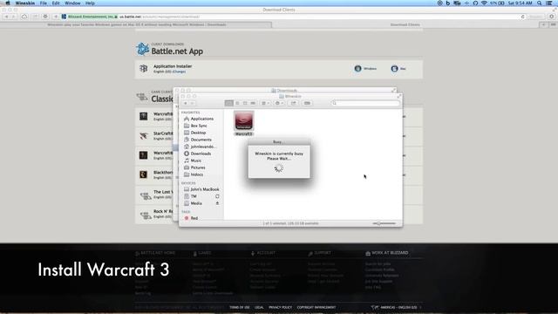558x314 pixels.
Task: Click the clock showing Sat 9:54 AM
Action: (520, 3)
